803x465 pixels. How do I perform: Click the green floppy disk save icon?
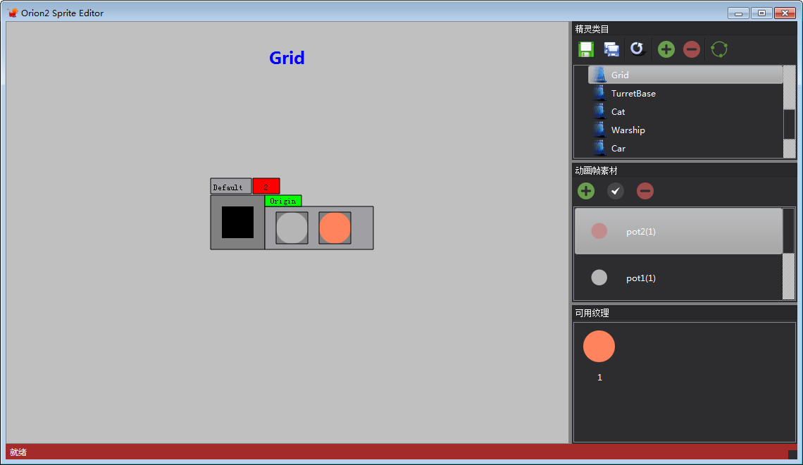pos(585,49)
